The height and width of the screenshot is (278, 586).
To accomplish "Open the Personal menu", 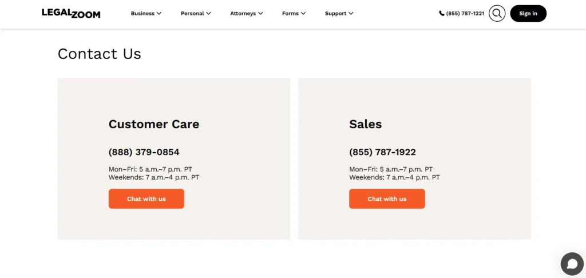I will tap(192, 13).
